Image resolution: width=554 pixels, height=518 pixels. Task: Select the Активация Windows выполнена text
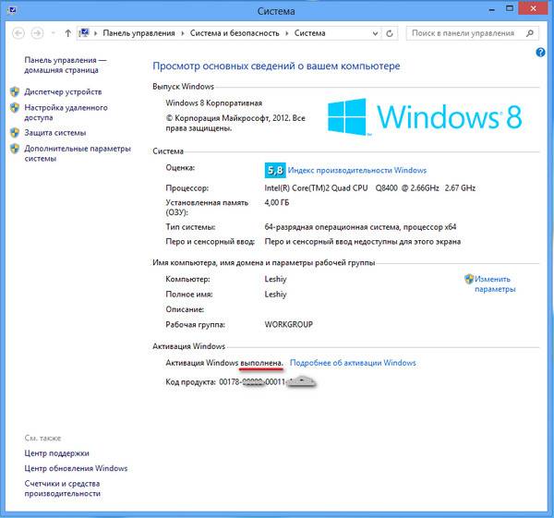click(224, 363)
